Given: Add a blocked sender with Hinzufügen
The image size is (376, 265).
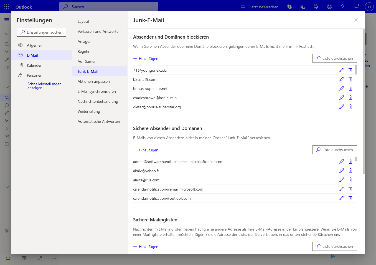Looking at the screenshot, I should 146,59.
